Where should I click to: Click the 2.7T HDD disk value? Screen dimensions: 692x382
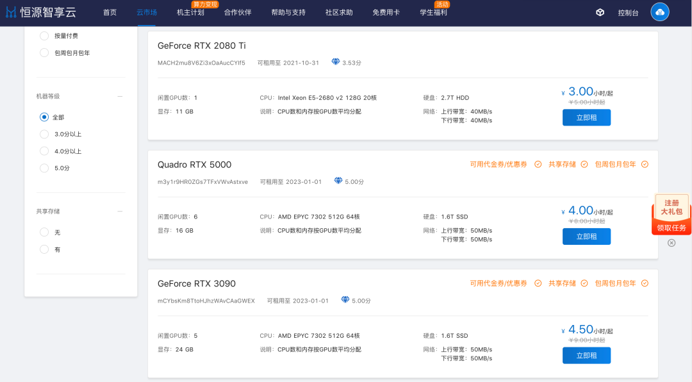[x=455, y=97]
